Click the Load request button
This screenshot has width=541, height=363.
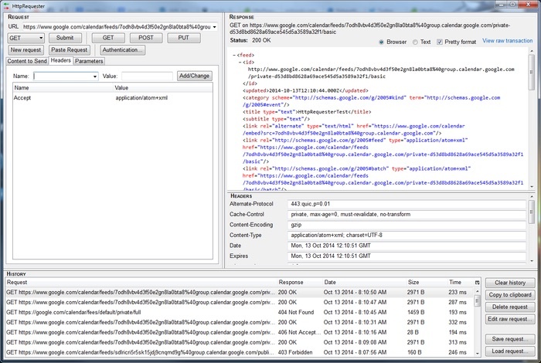pos(510,351)
